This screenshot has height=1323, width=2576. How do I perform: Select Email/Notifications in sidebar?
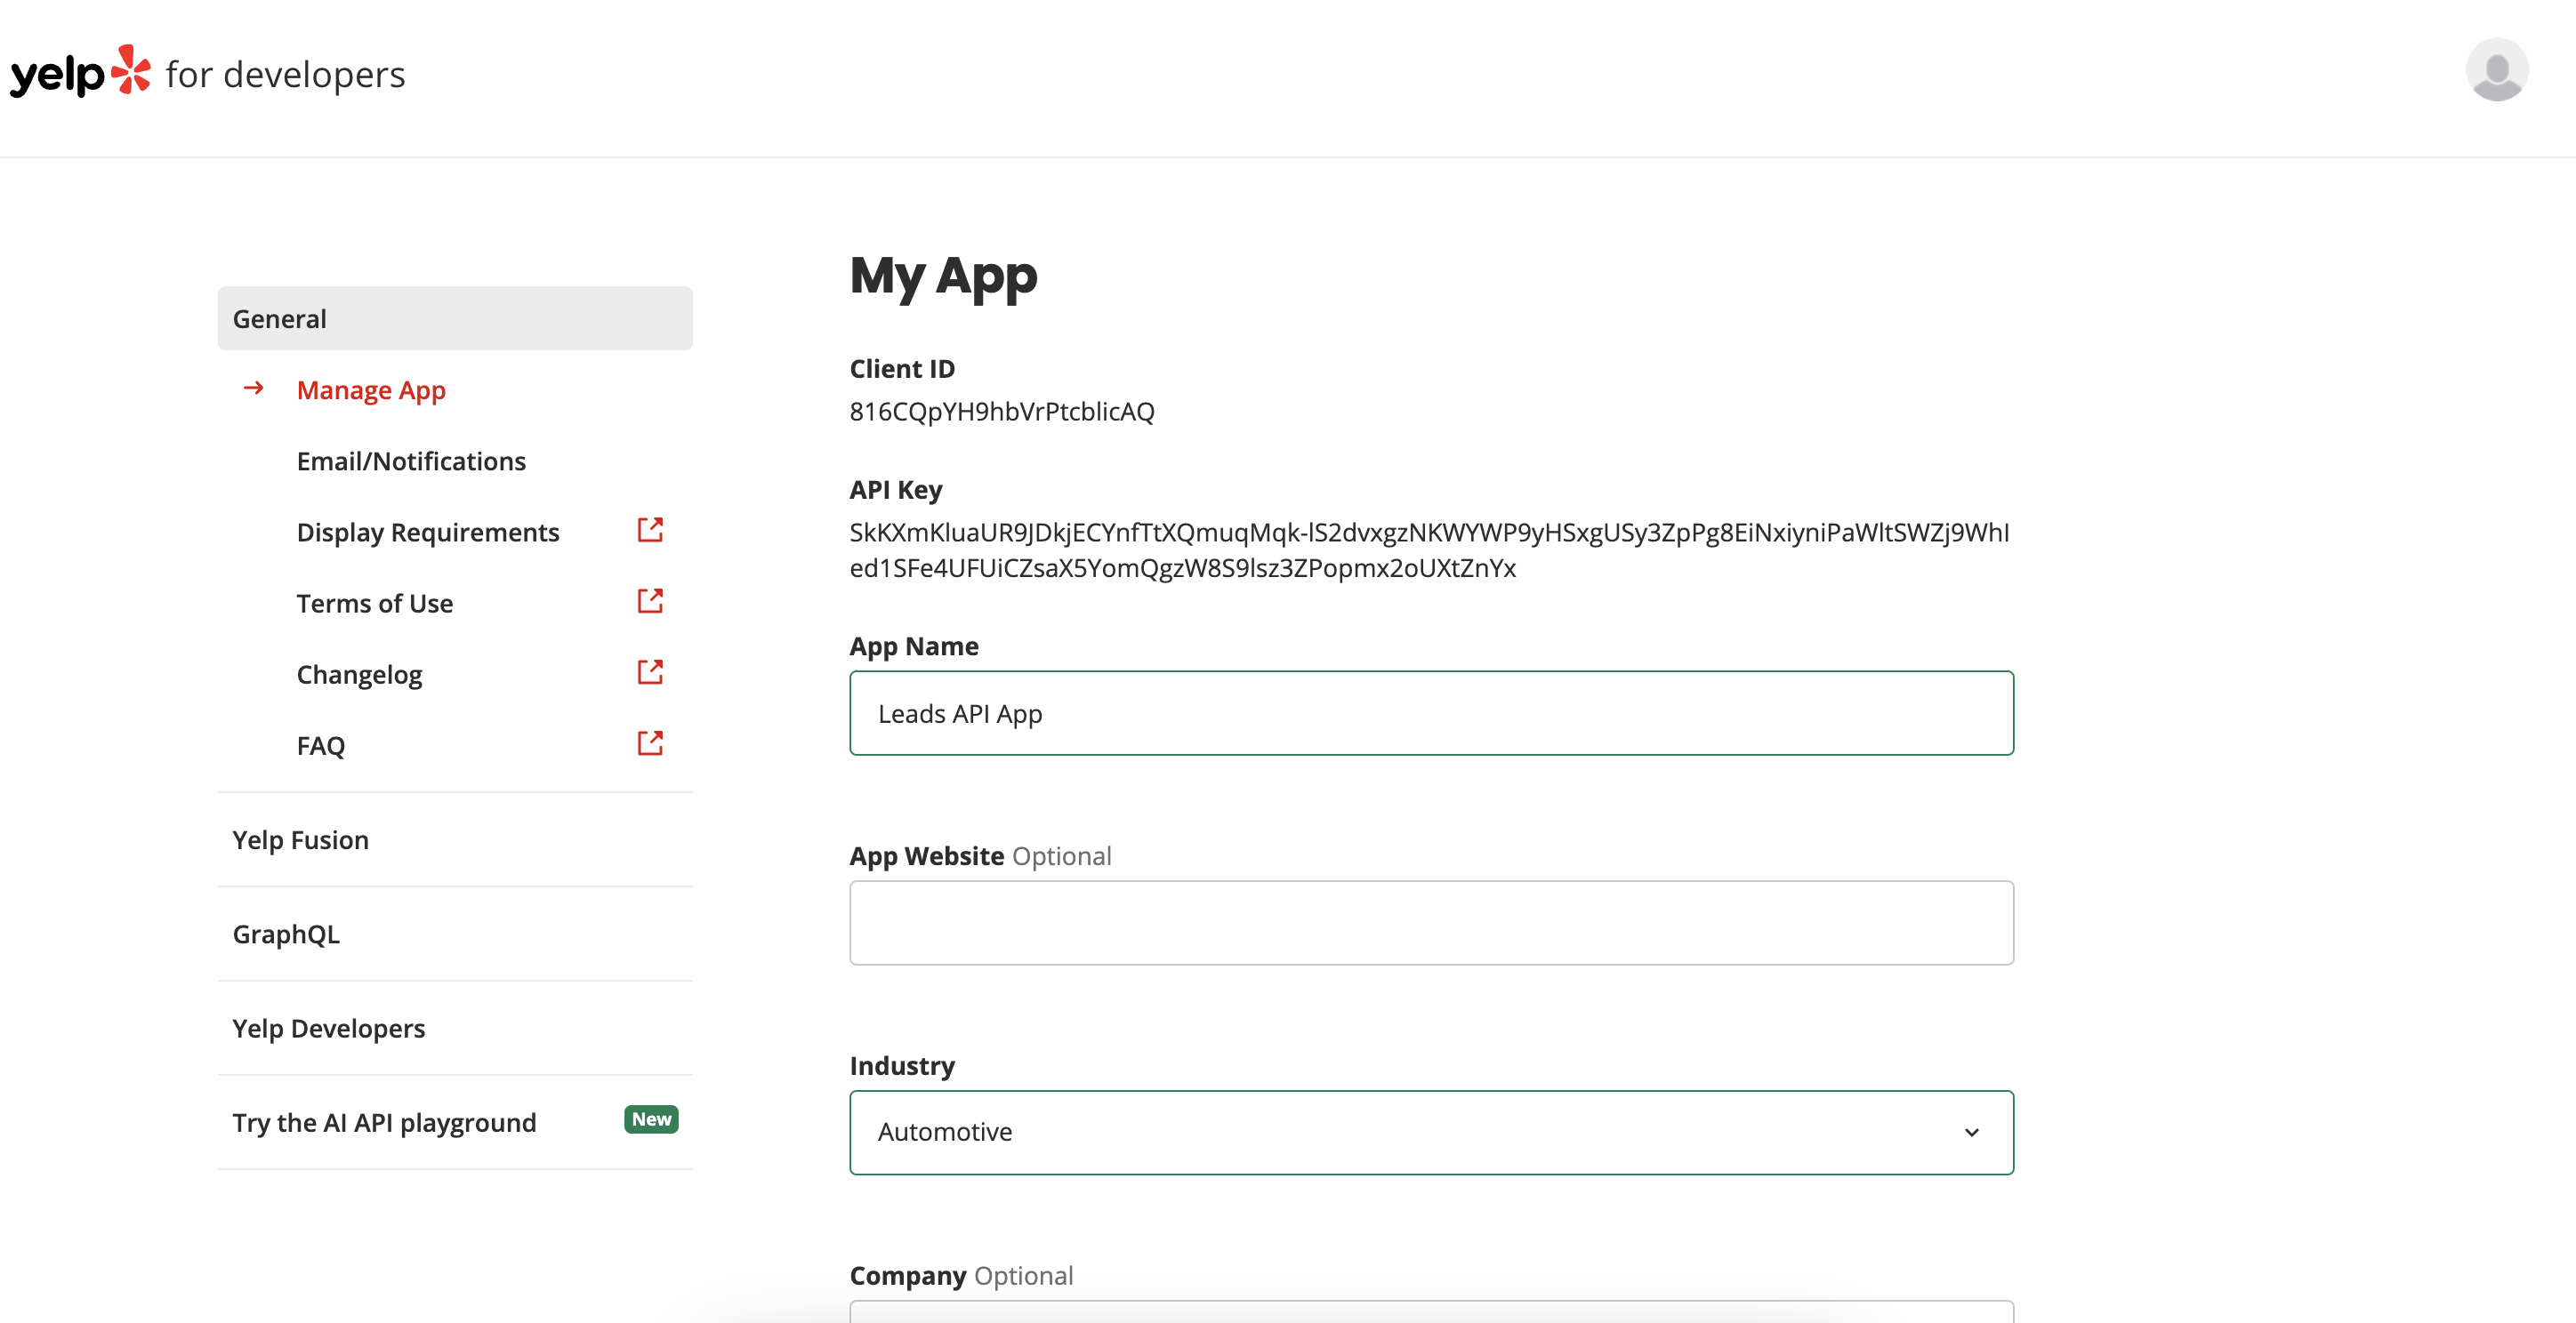[411, 461]
